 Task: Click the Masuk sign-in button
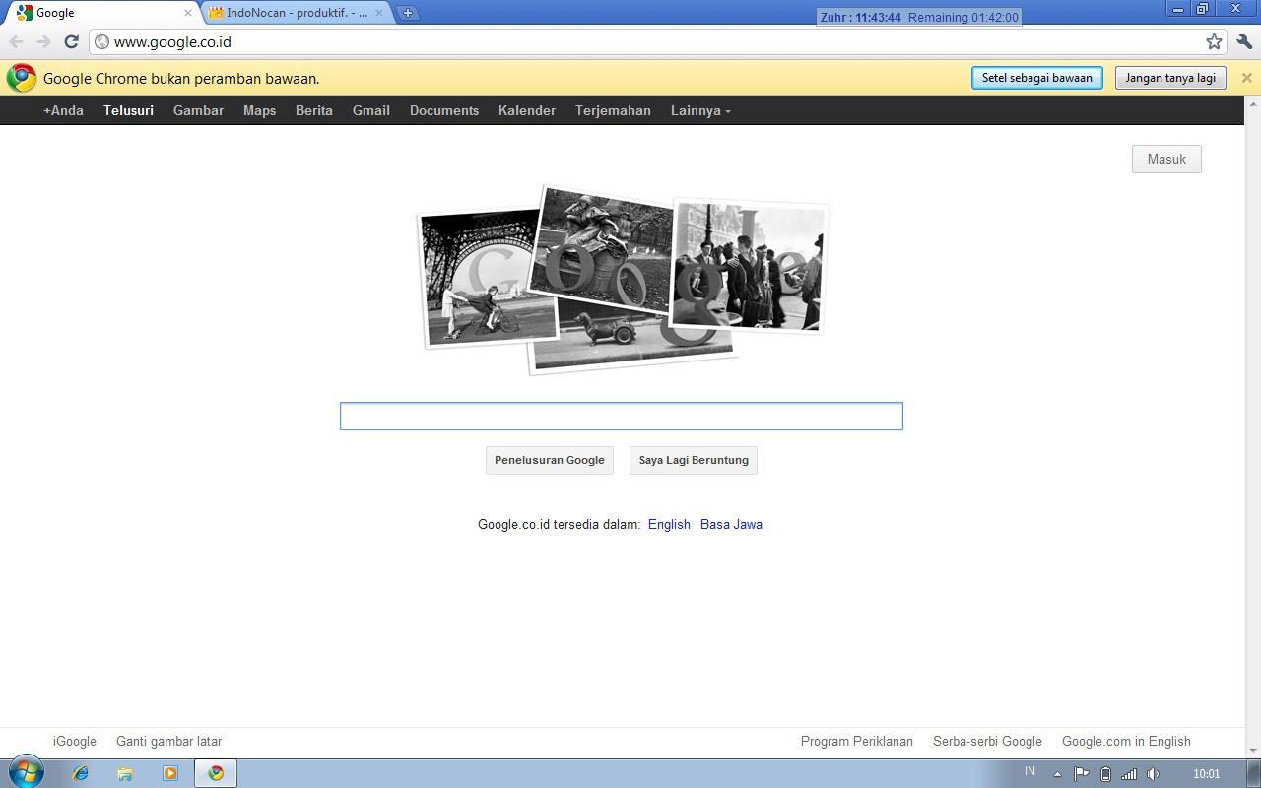pos(1166,159)
